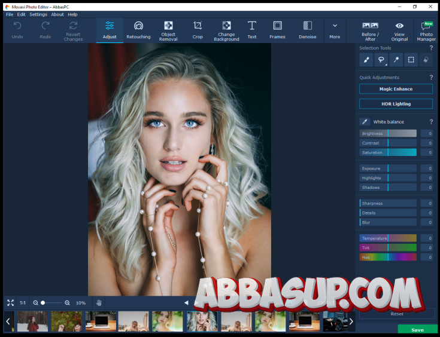440x337 pixels.
Task: Open the Denoise tool
Action: pos(307,30)
